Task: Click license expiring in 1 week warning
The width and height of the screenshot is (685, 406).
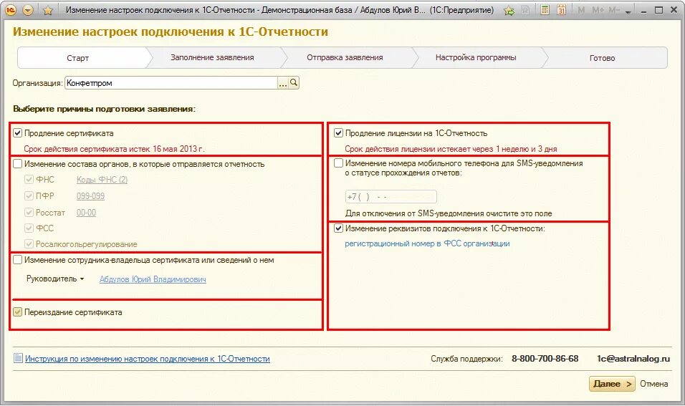Action: [x=451, y=149]
